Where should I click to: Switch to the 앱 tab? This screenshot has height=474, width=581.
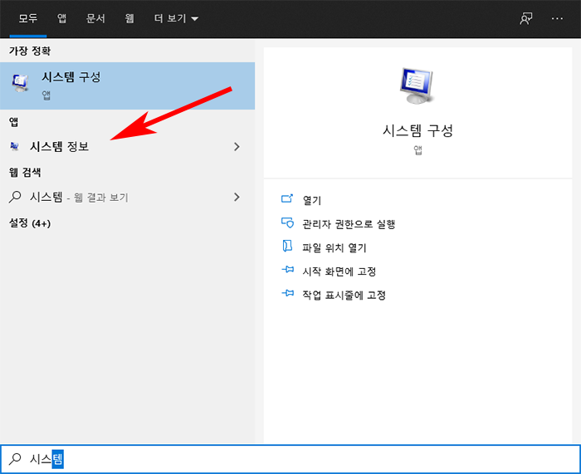pyautogui.click(x=62, y=18)
